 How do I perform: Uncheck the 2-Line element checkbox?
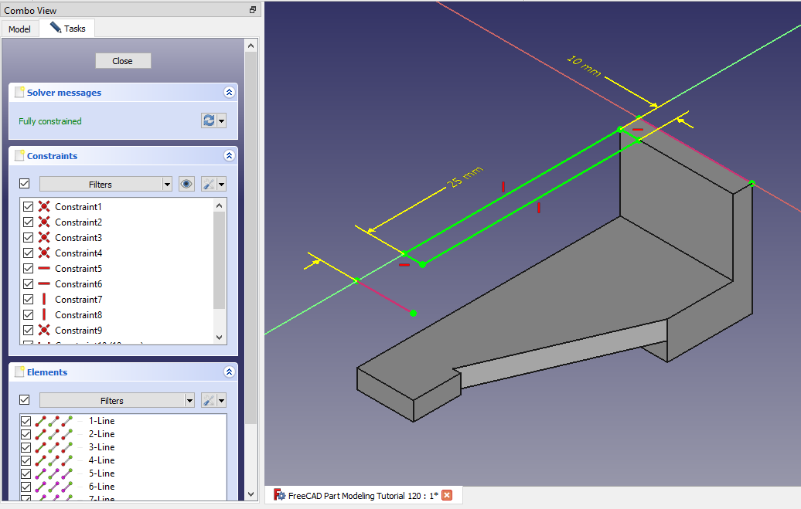[26, 434]
